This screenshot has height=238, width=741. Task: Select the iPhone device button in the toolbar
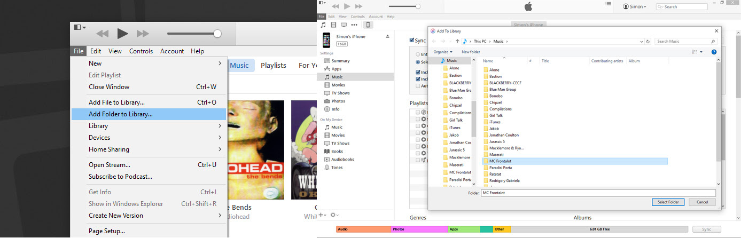(x=368, y=25)
